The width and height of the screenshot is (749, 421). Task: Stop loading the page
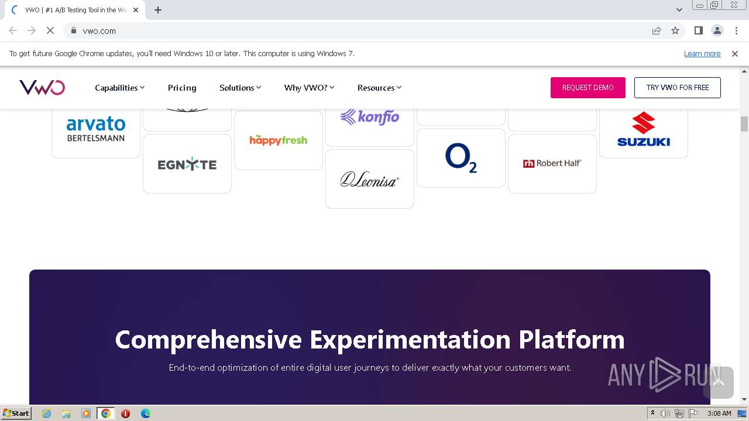50,30
